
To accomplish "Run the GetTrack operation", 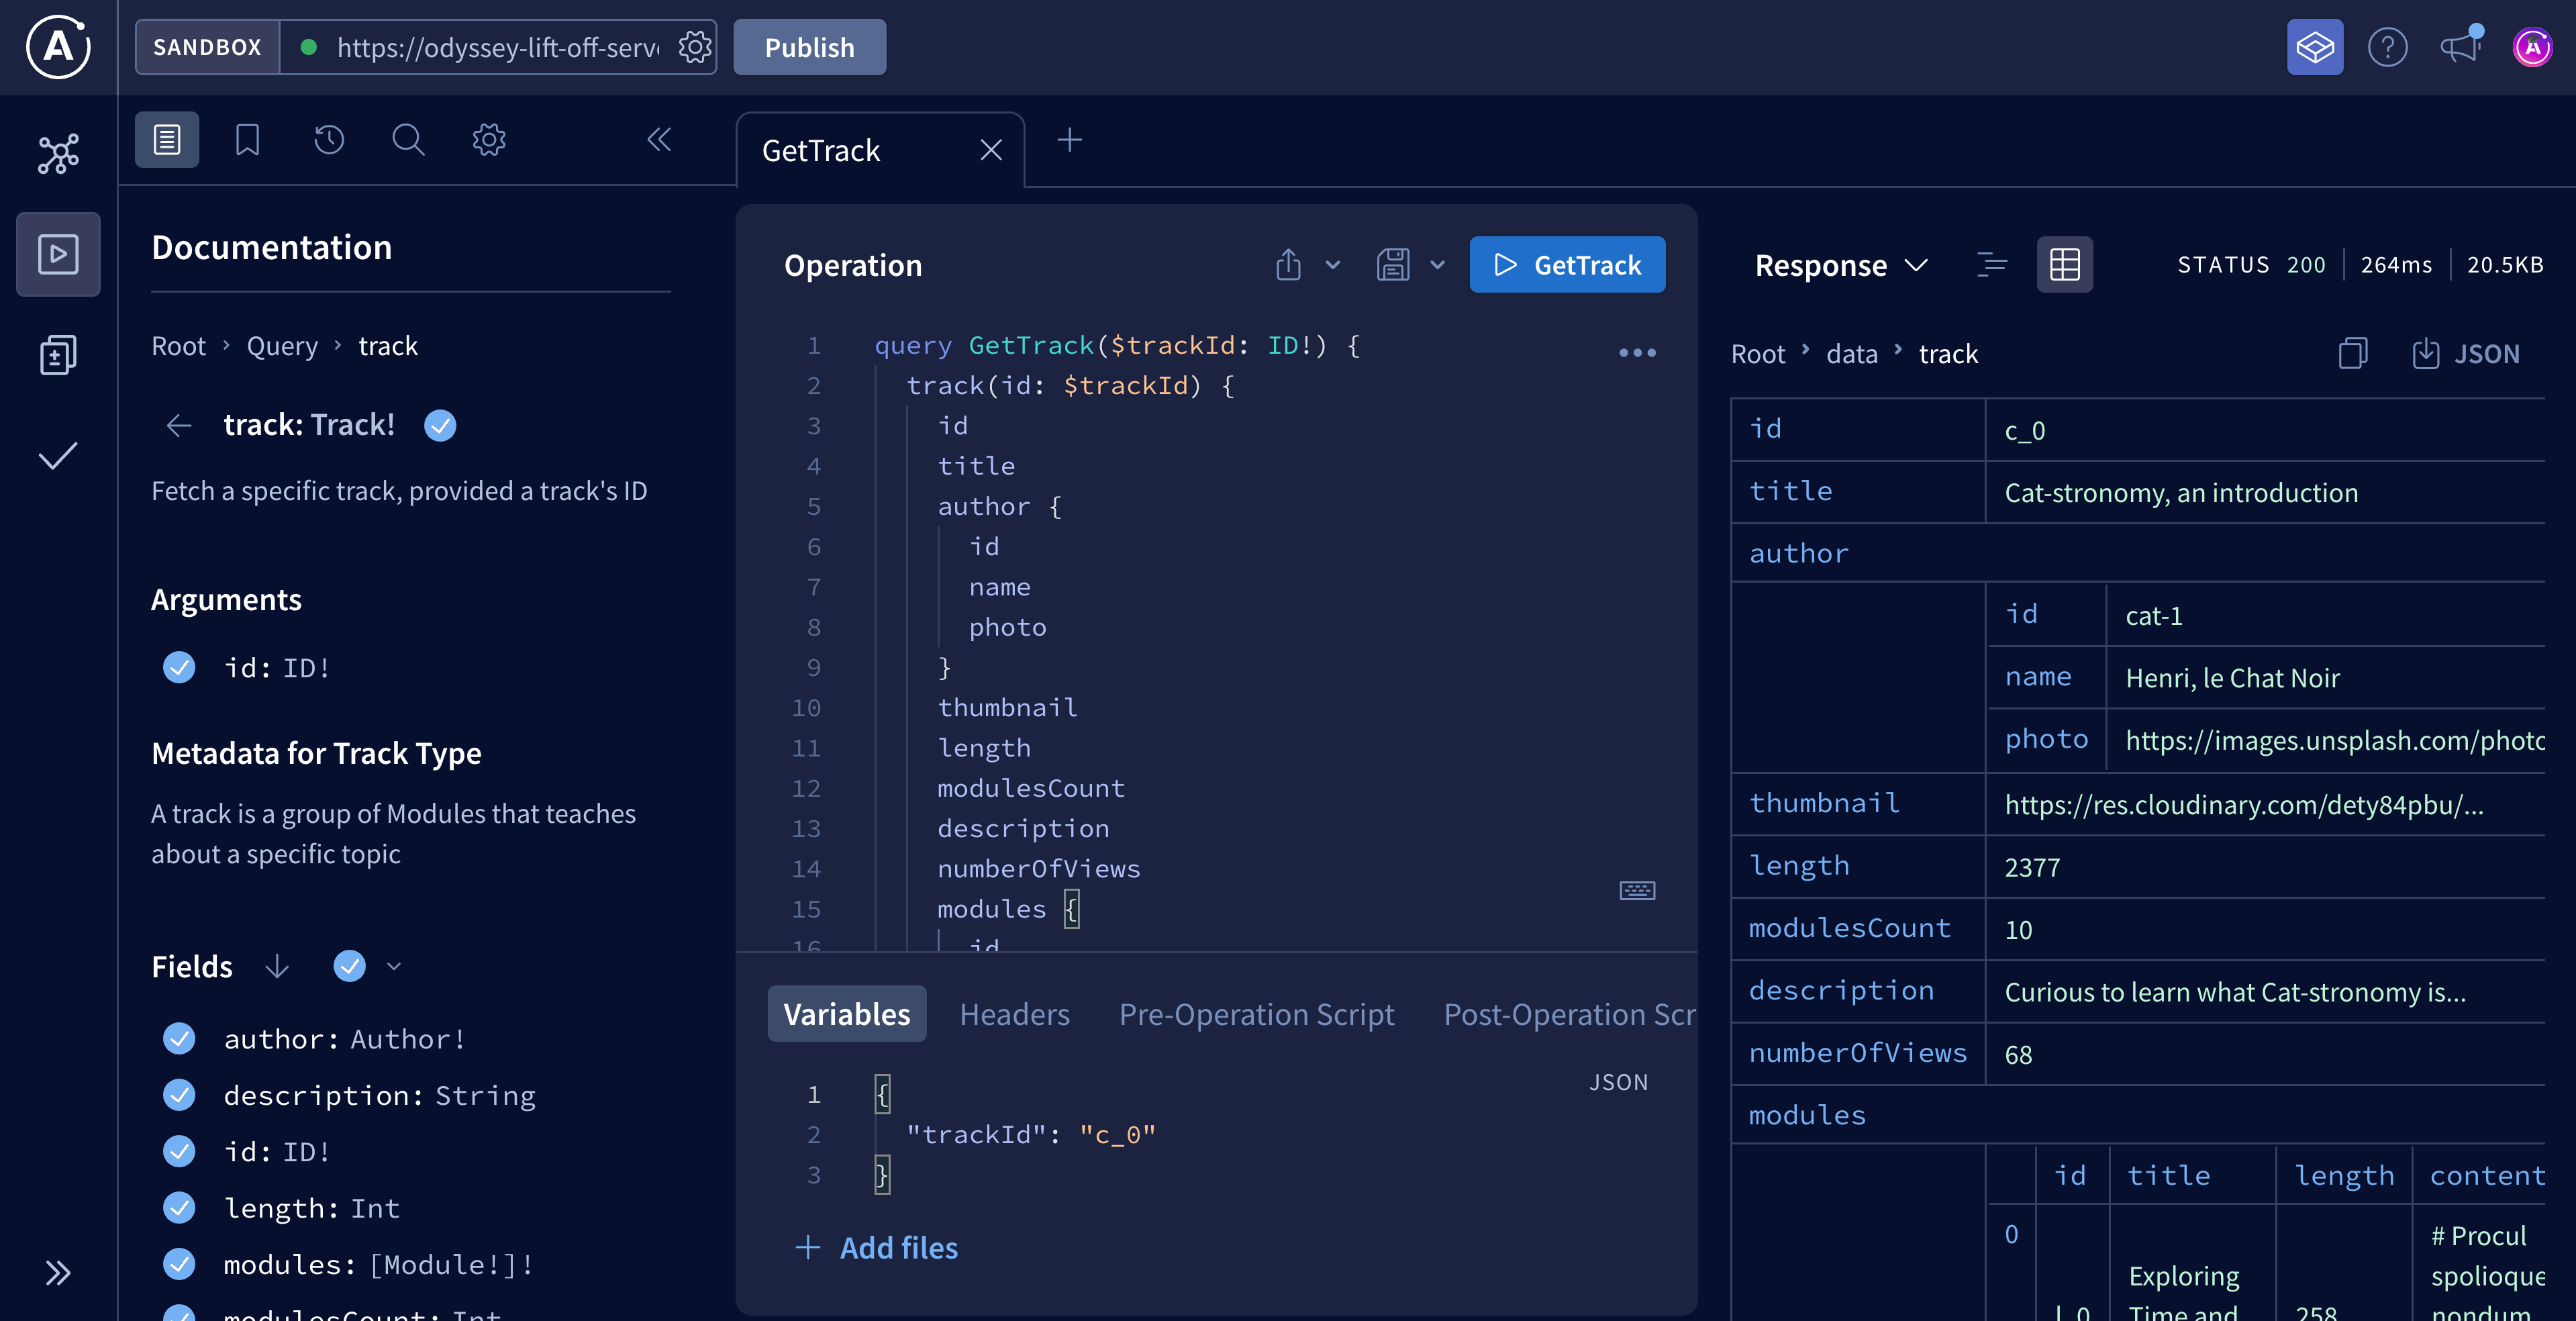I will (x=1567, y=265).
